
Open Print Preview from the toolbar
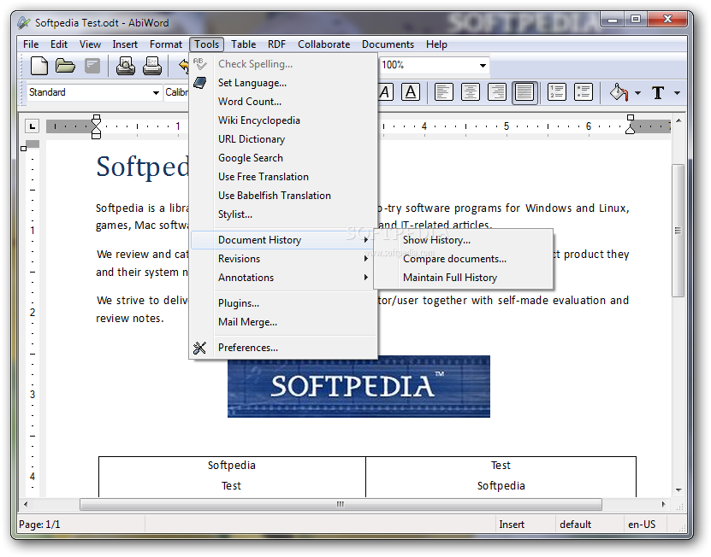coord(126,66)
